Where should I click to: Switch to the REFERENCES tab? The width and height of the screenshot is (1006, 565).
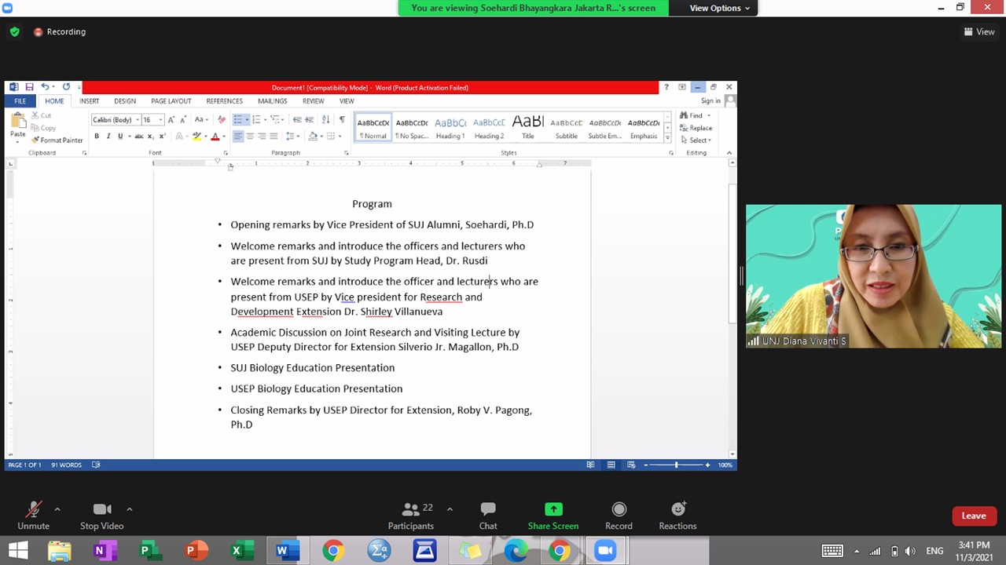(x=225, y=101)
